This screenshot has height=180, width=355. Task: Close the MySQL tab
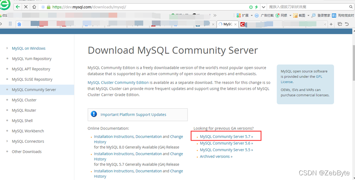click(236, 24)
